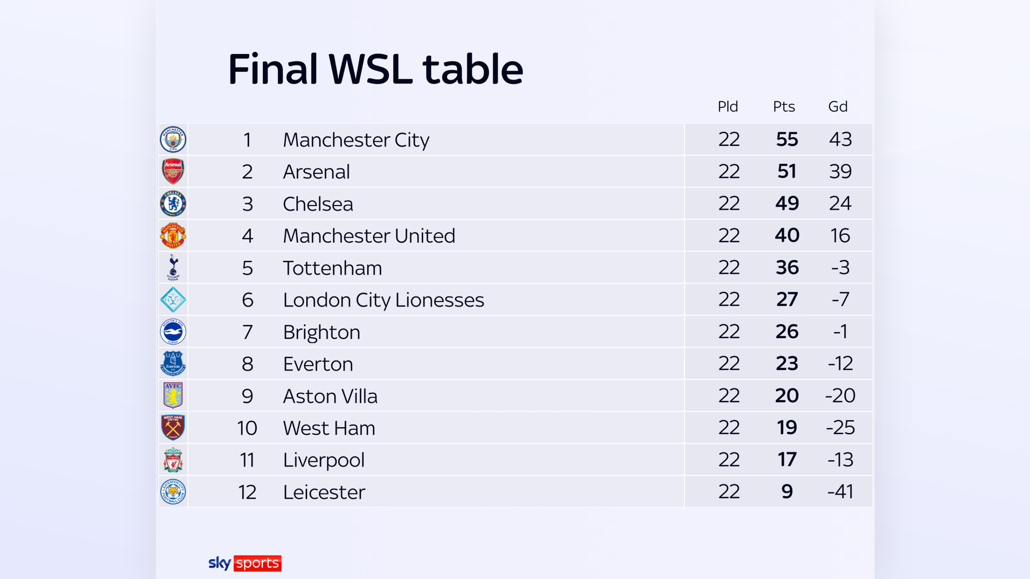This screenshot has width=1030, height=579.
Task: Click the Gd column header
Action: point(838,107)
